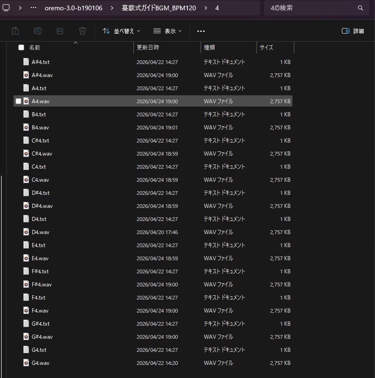Click the paste clipboard icon in toolbar
375x378 pixels.
15,31
